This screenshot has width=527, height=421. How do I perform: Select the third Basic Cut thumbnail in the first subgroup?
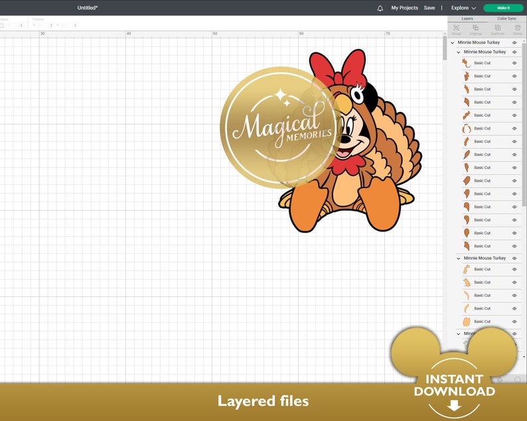click(x=466, y=90)
